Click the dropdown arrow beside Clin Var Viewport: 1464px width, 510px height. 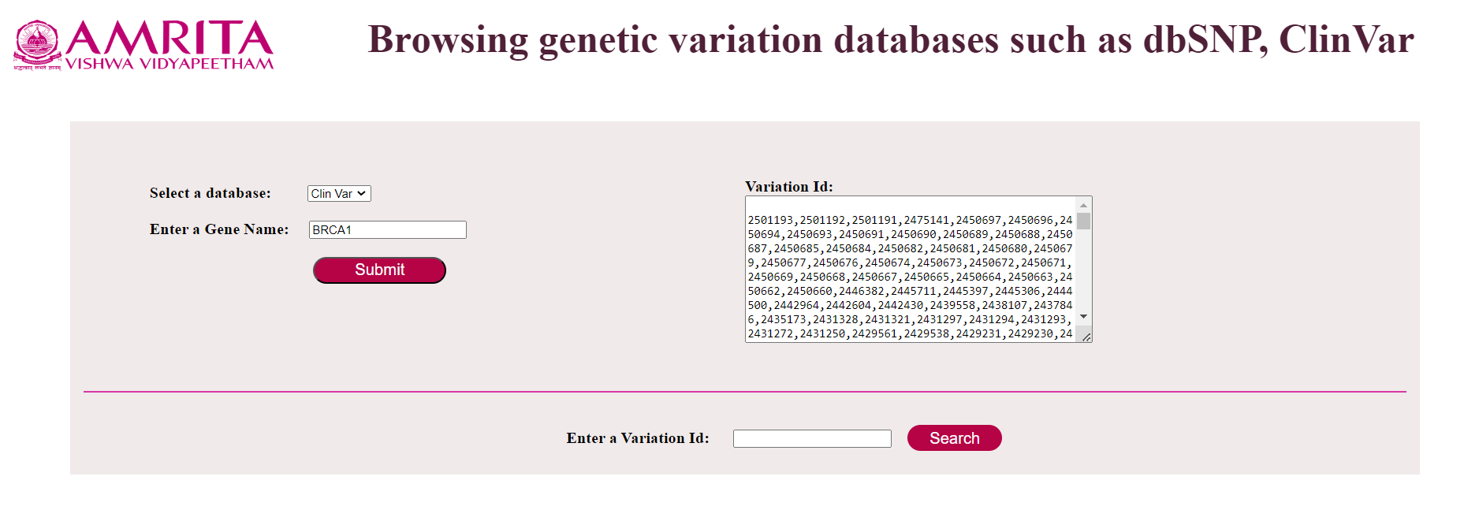pos(362,194)
